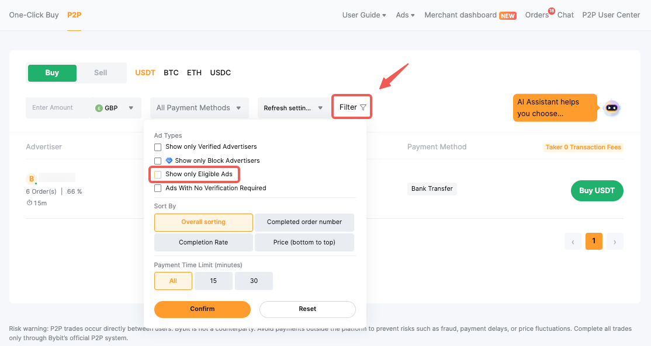The image size is (651, 346).
Task: Click the GBP currency coin icon
Action: (x=99, y=108)
